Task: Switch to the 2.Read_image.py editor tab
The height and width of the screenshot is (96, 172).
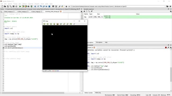Action: [8, 11]
